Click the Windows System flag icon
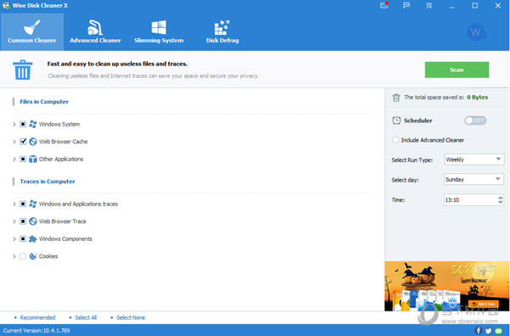Screen dimensions: 510x336 [x=33, y=124]
